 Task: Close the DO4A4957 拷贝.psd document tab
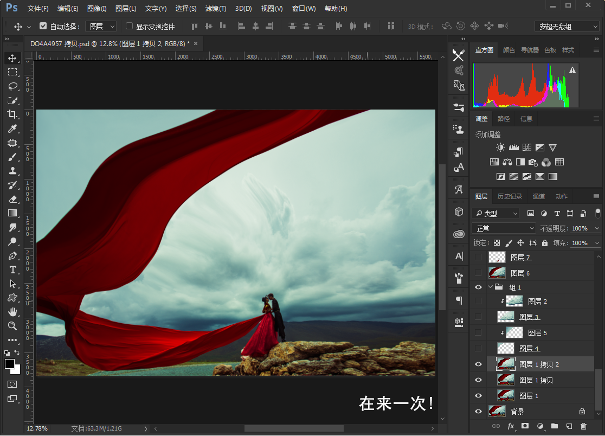click(196, 43)
